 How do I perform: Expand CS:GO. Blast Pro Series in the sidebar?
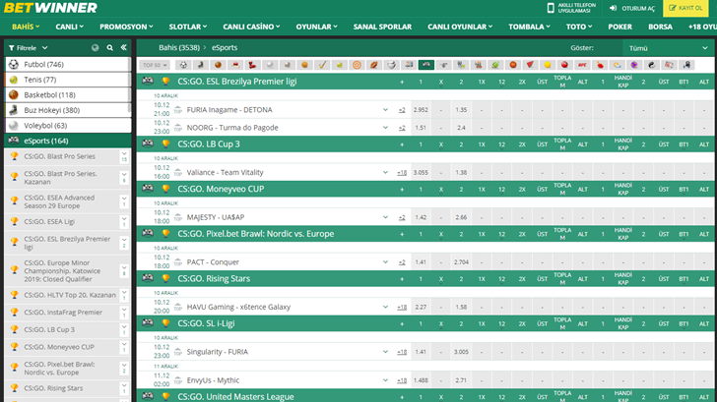click(124, 156)
